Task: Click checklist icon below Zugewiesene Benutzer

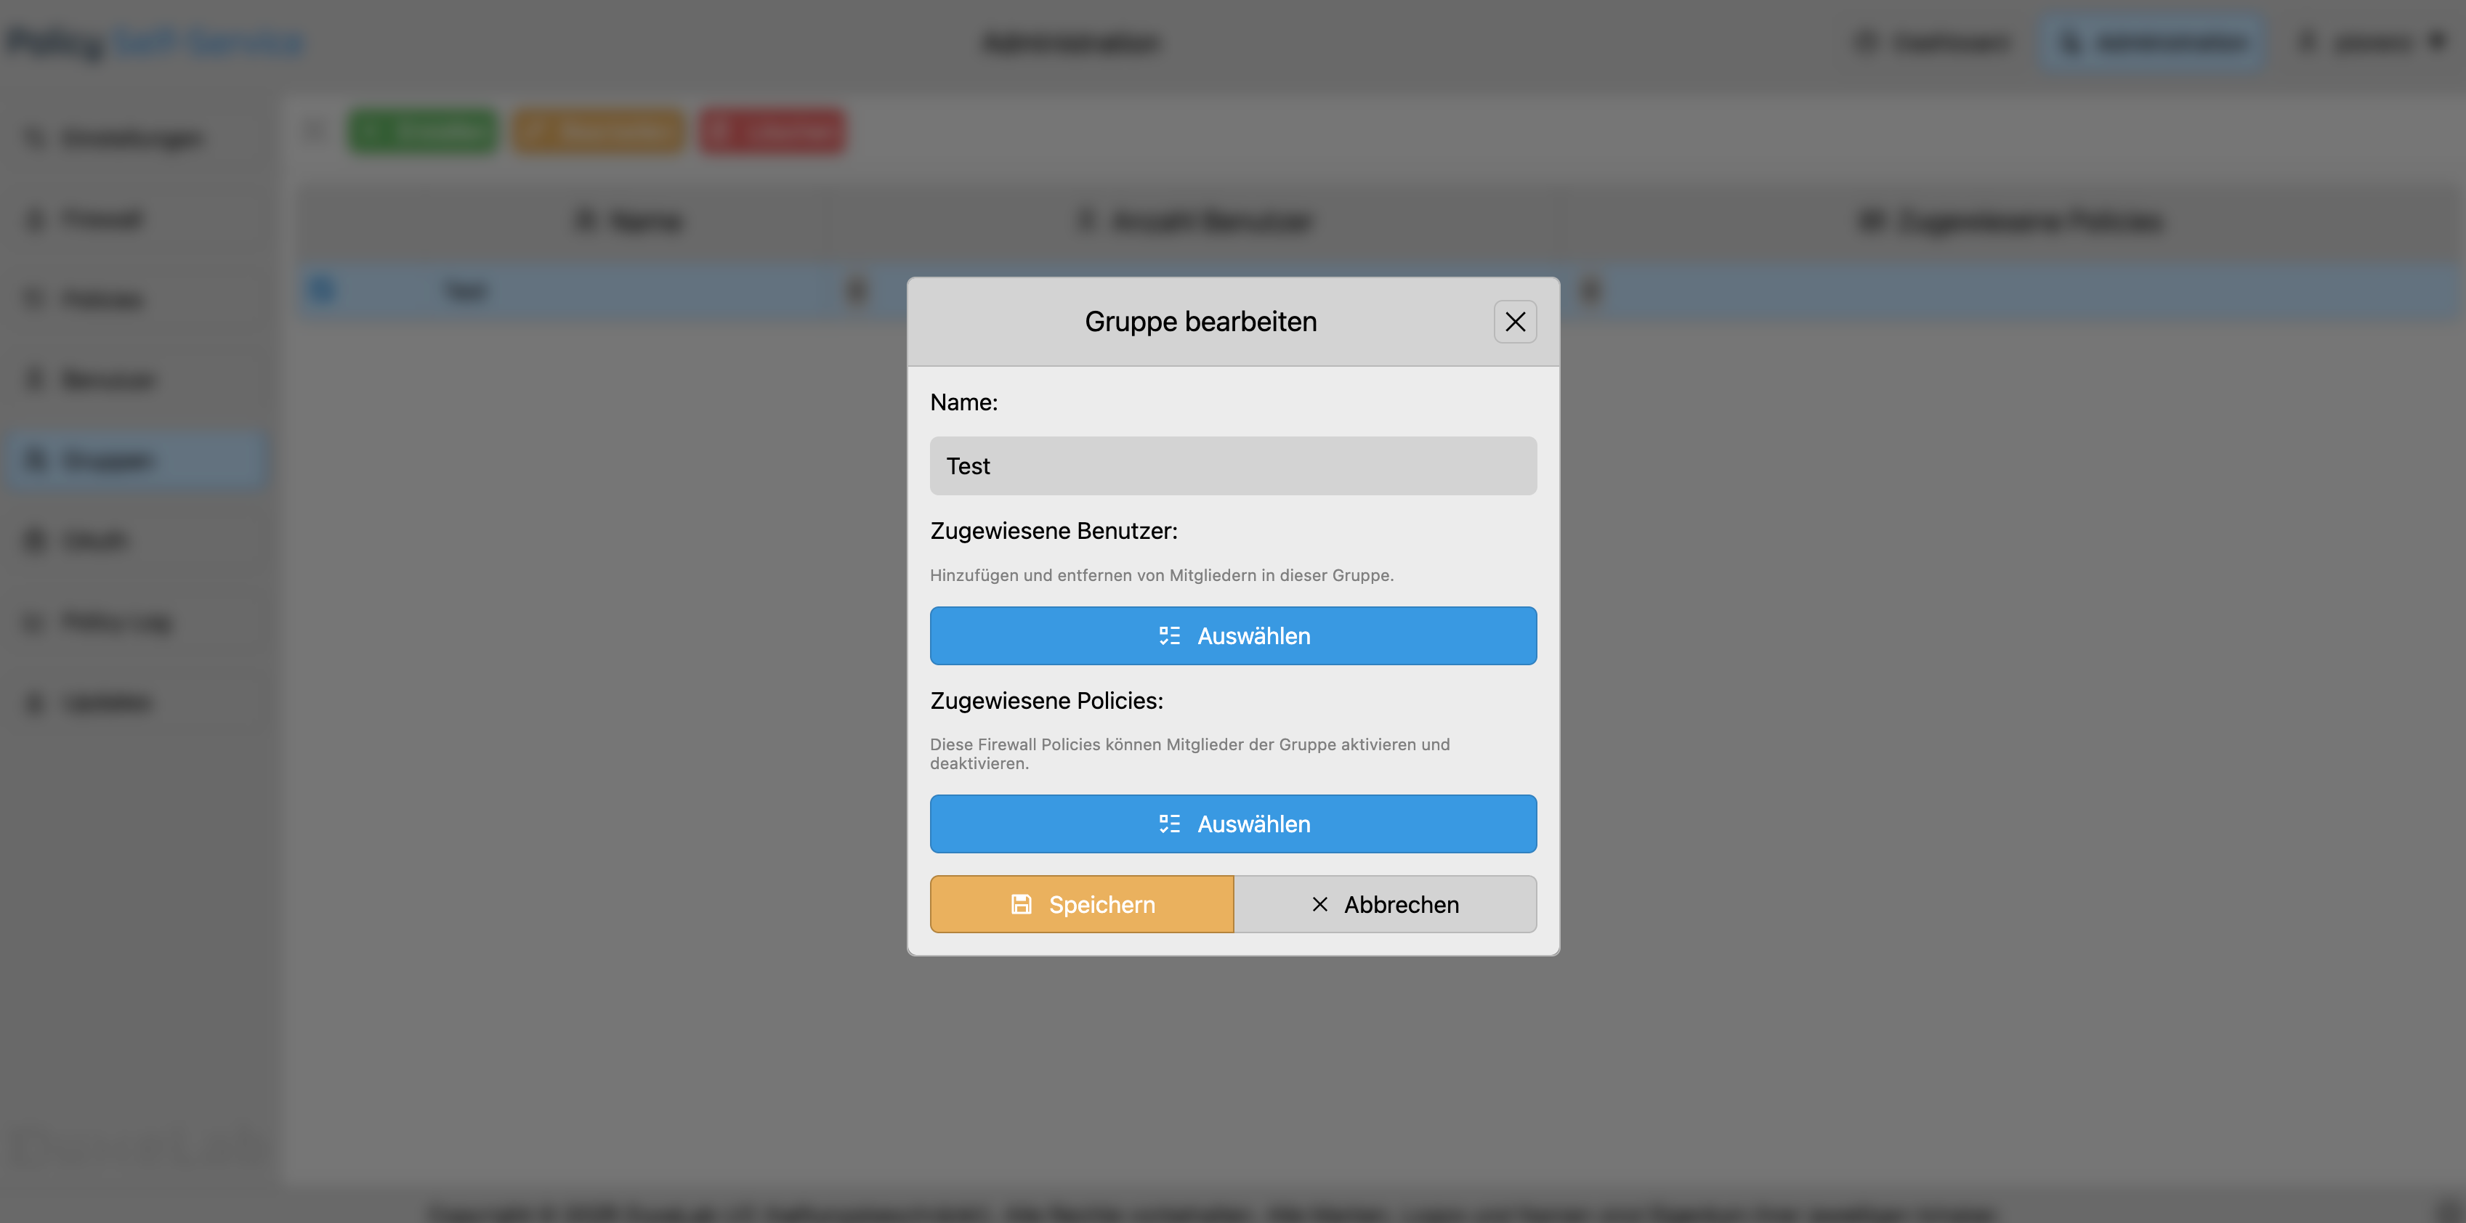Action: click(1169, 636)
